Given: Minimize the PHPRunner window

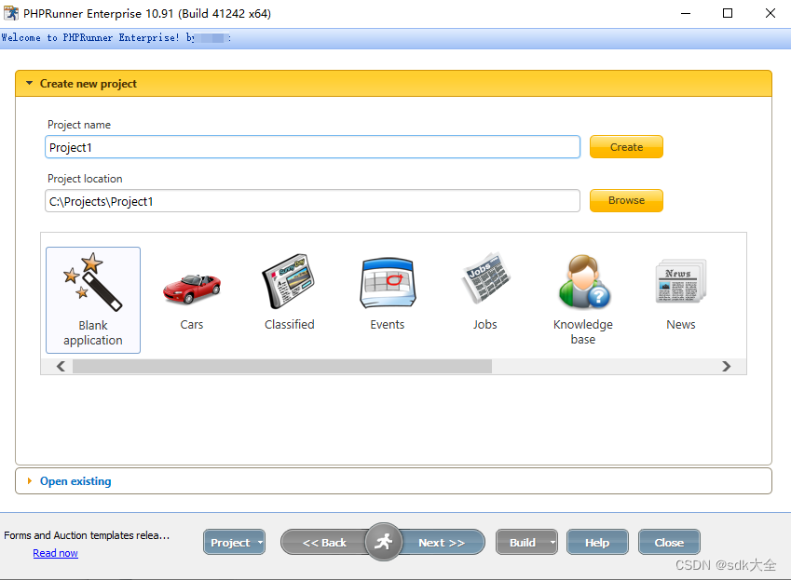Looking at the screenshot, I should point(685,13).
